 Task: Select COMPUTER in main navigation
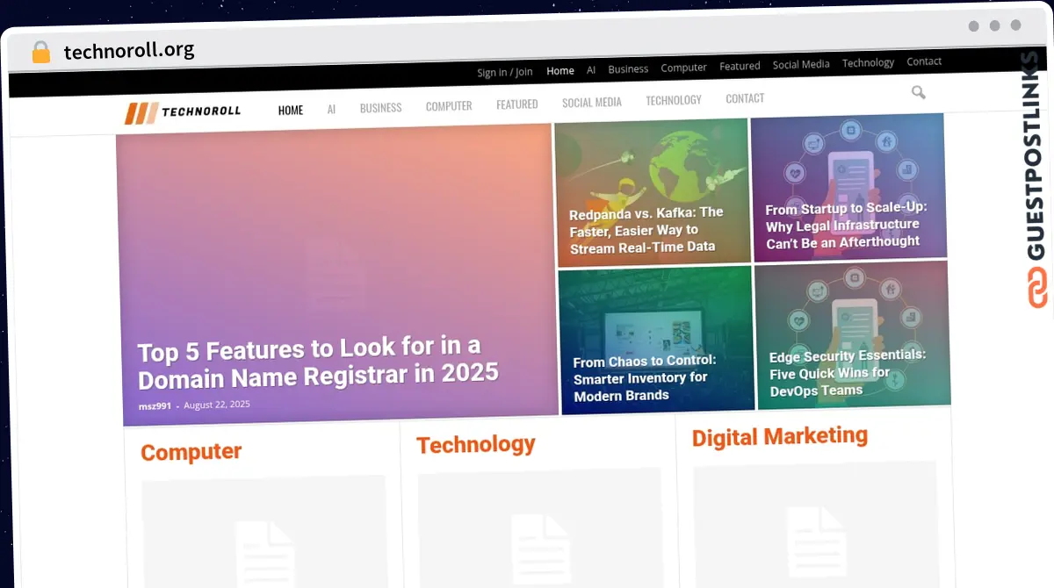pyautogui.click(x=449, y=106)
